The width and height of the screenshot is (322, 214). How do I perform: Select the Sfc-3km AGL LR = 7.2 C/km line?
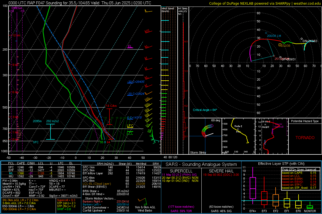point(20,200)
